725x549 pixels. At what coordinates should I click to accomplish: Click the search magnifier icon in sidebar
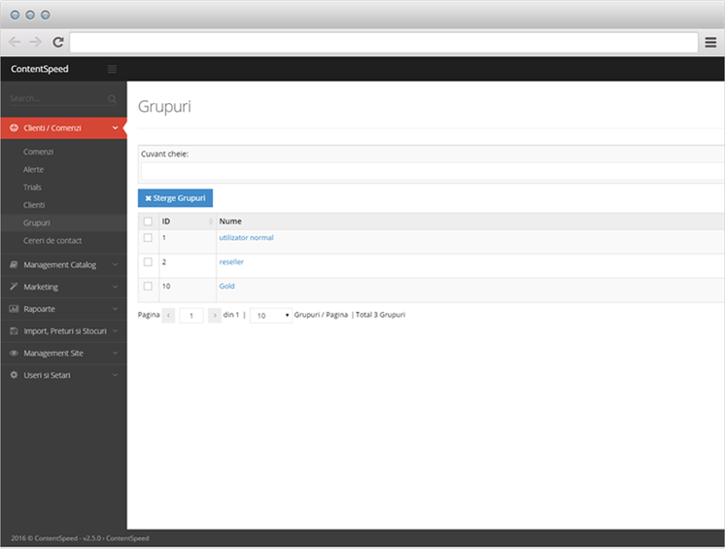tap(112, 98)
